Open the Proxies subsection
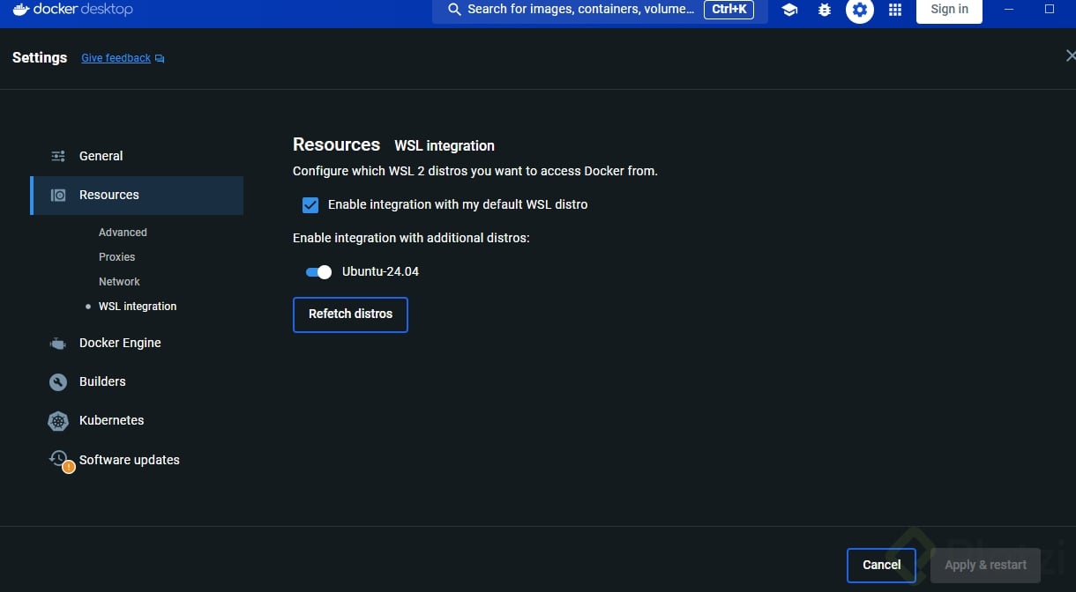Viewport: 1076px width, 592px height. [117, 257]
